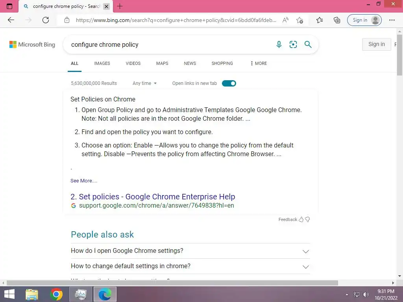This screenshot has width=403, height=302.
Task: Close the configure chrome policy tab
Action: tap(106, 6)
